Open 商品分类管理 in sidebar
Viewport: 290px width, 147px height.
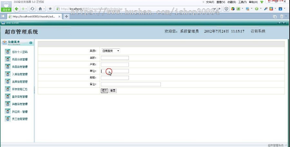tap(20, 59)
